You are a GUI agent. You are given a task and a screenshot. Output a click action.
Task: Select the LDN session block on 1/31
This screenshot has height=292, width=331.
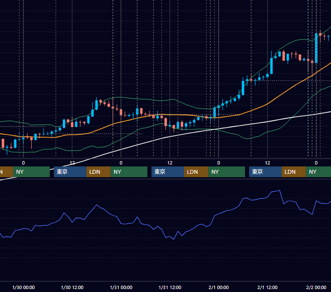[x=196, y=172]
